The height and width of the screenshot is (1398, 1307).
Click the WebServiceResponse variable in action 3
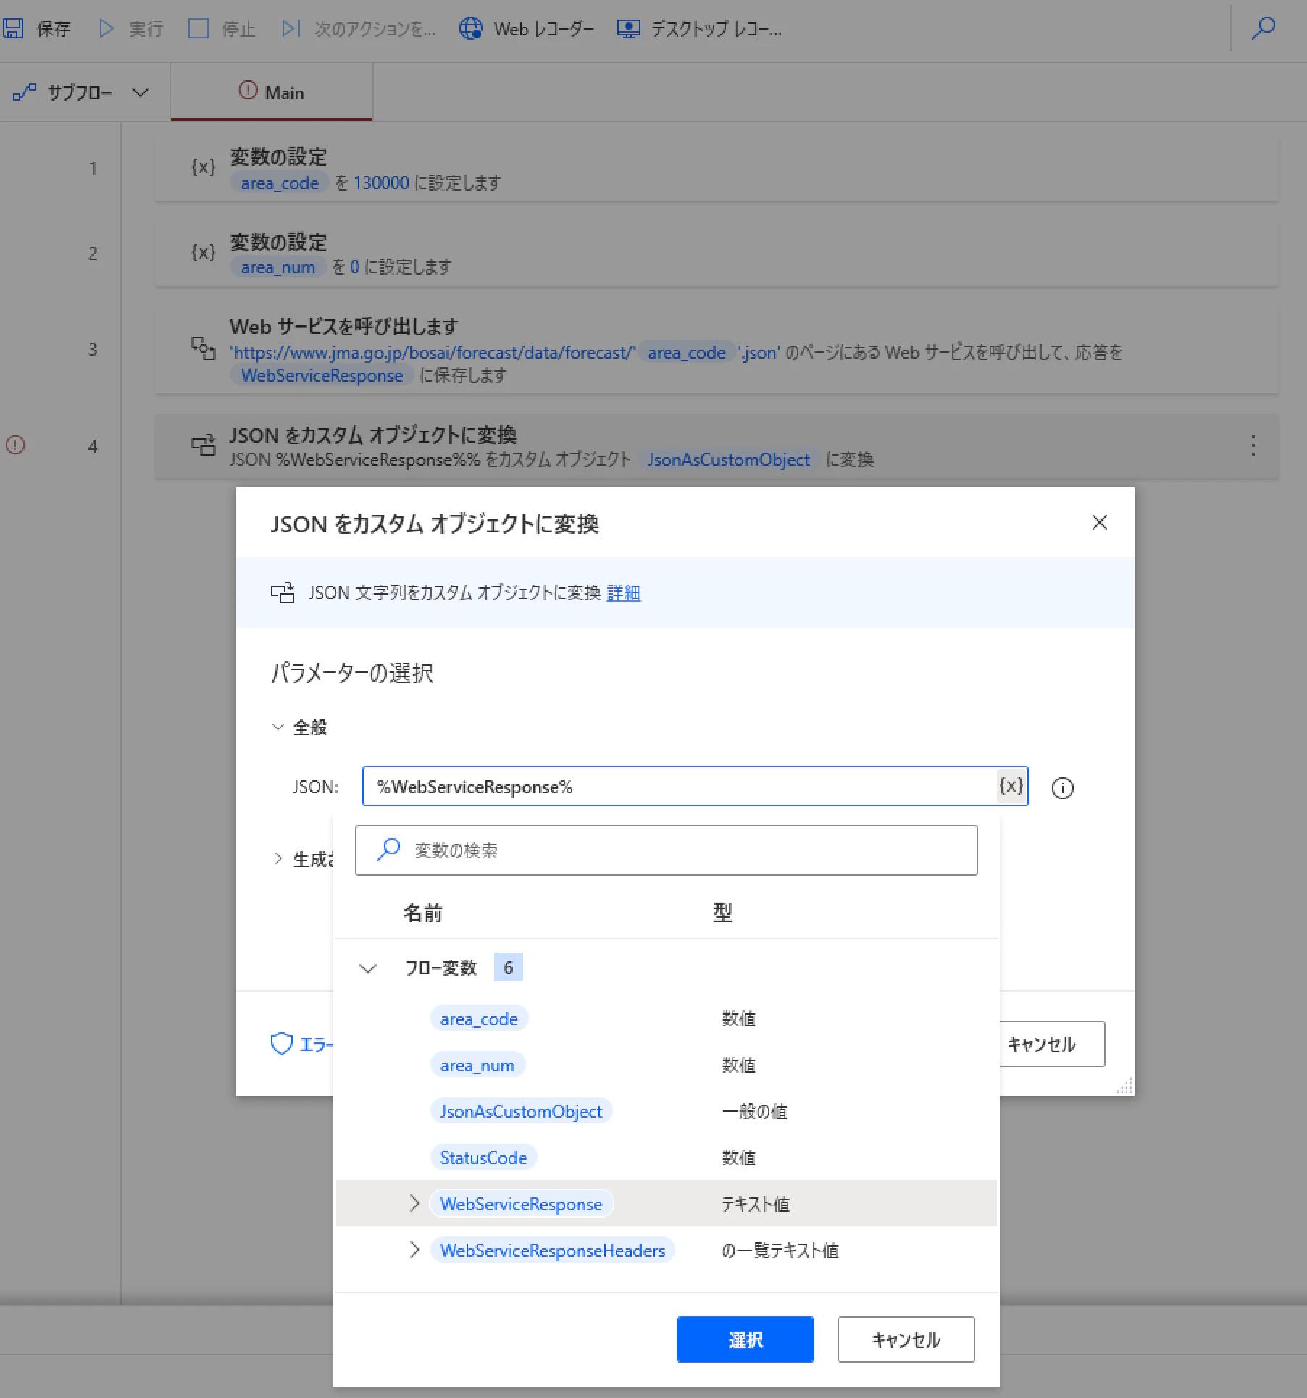[322, 376]
